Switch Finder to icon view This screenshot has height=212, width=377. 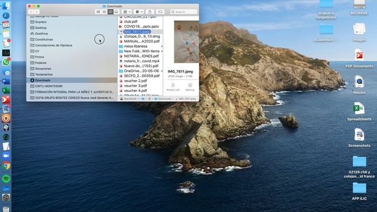(x=98, y=12)
